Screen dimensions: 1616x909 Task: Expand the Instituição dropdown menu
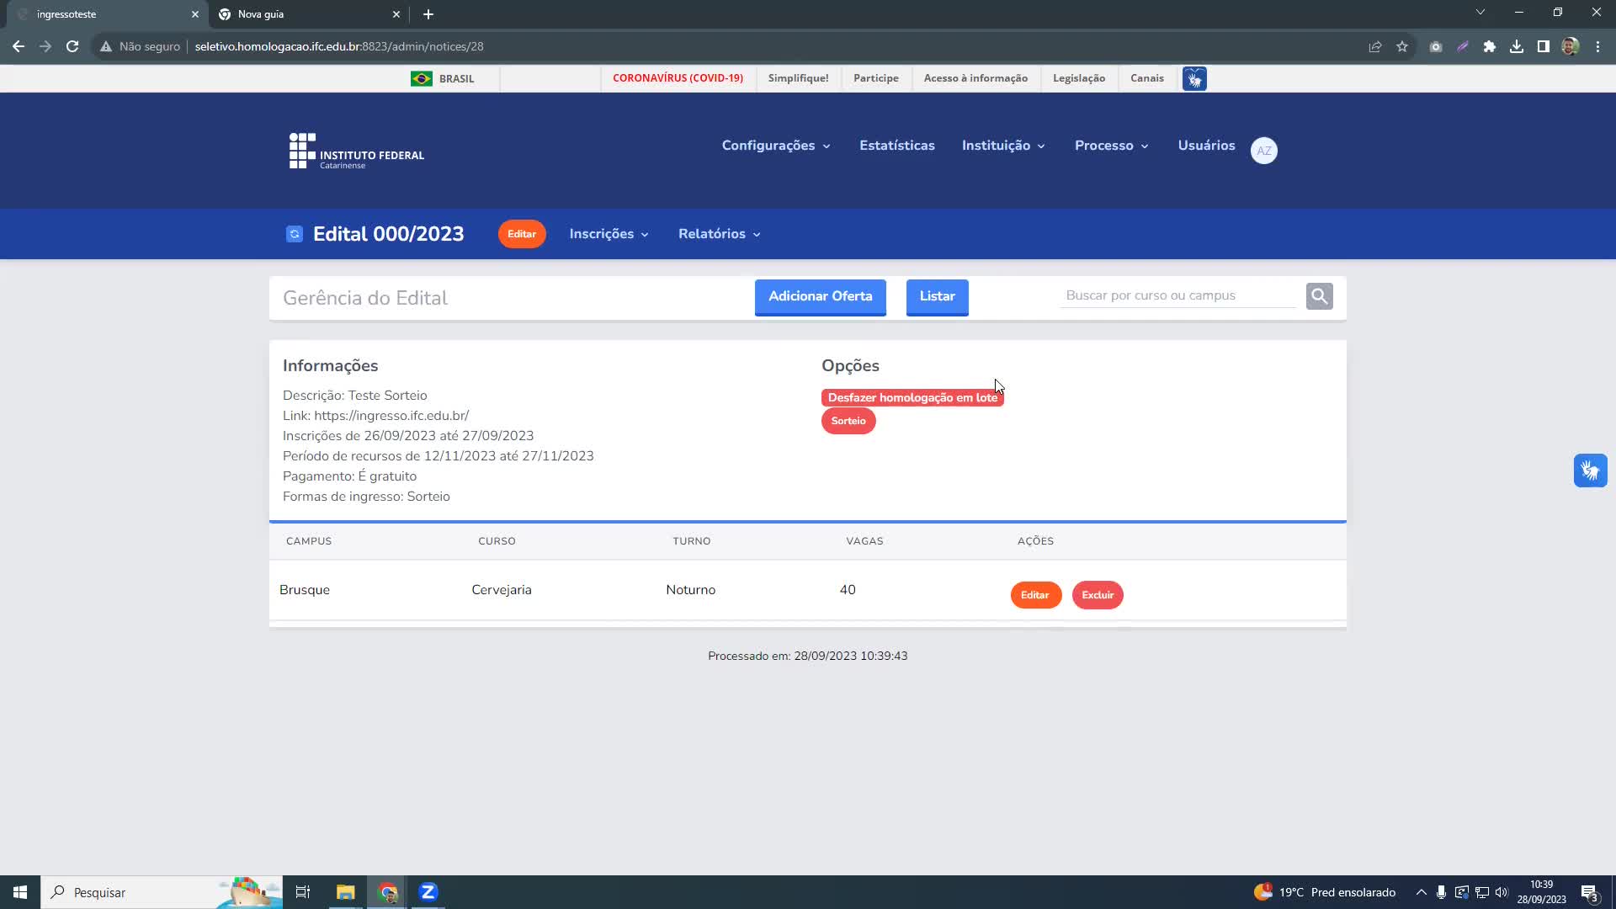tap(1004, 146)
